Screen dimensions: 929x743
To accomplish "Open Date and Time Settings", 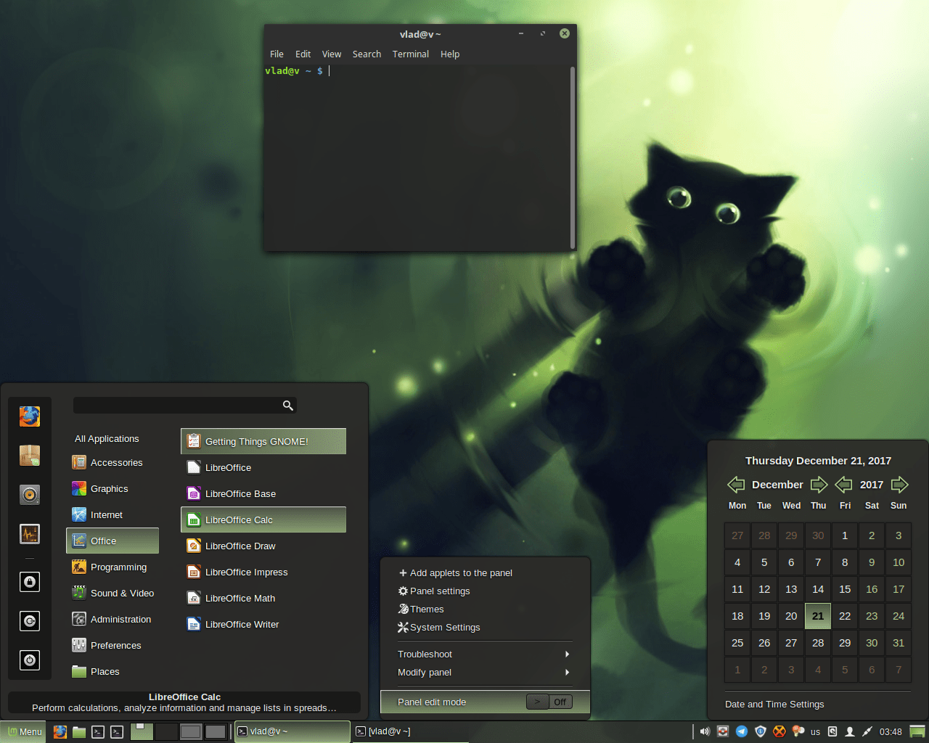I will 774,705.
